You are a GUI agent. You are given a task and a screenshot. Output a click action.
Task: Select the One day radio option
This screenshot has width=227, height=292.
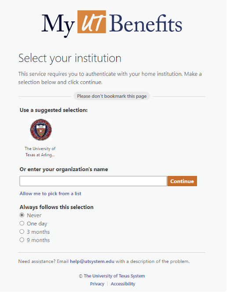point(22,224)
